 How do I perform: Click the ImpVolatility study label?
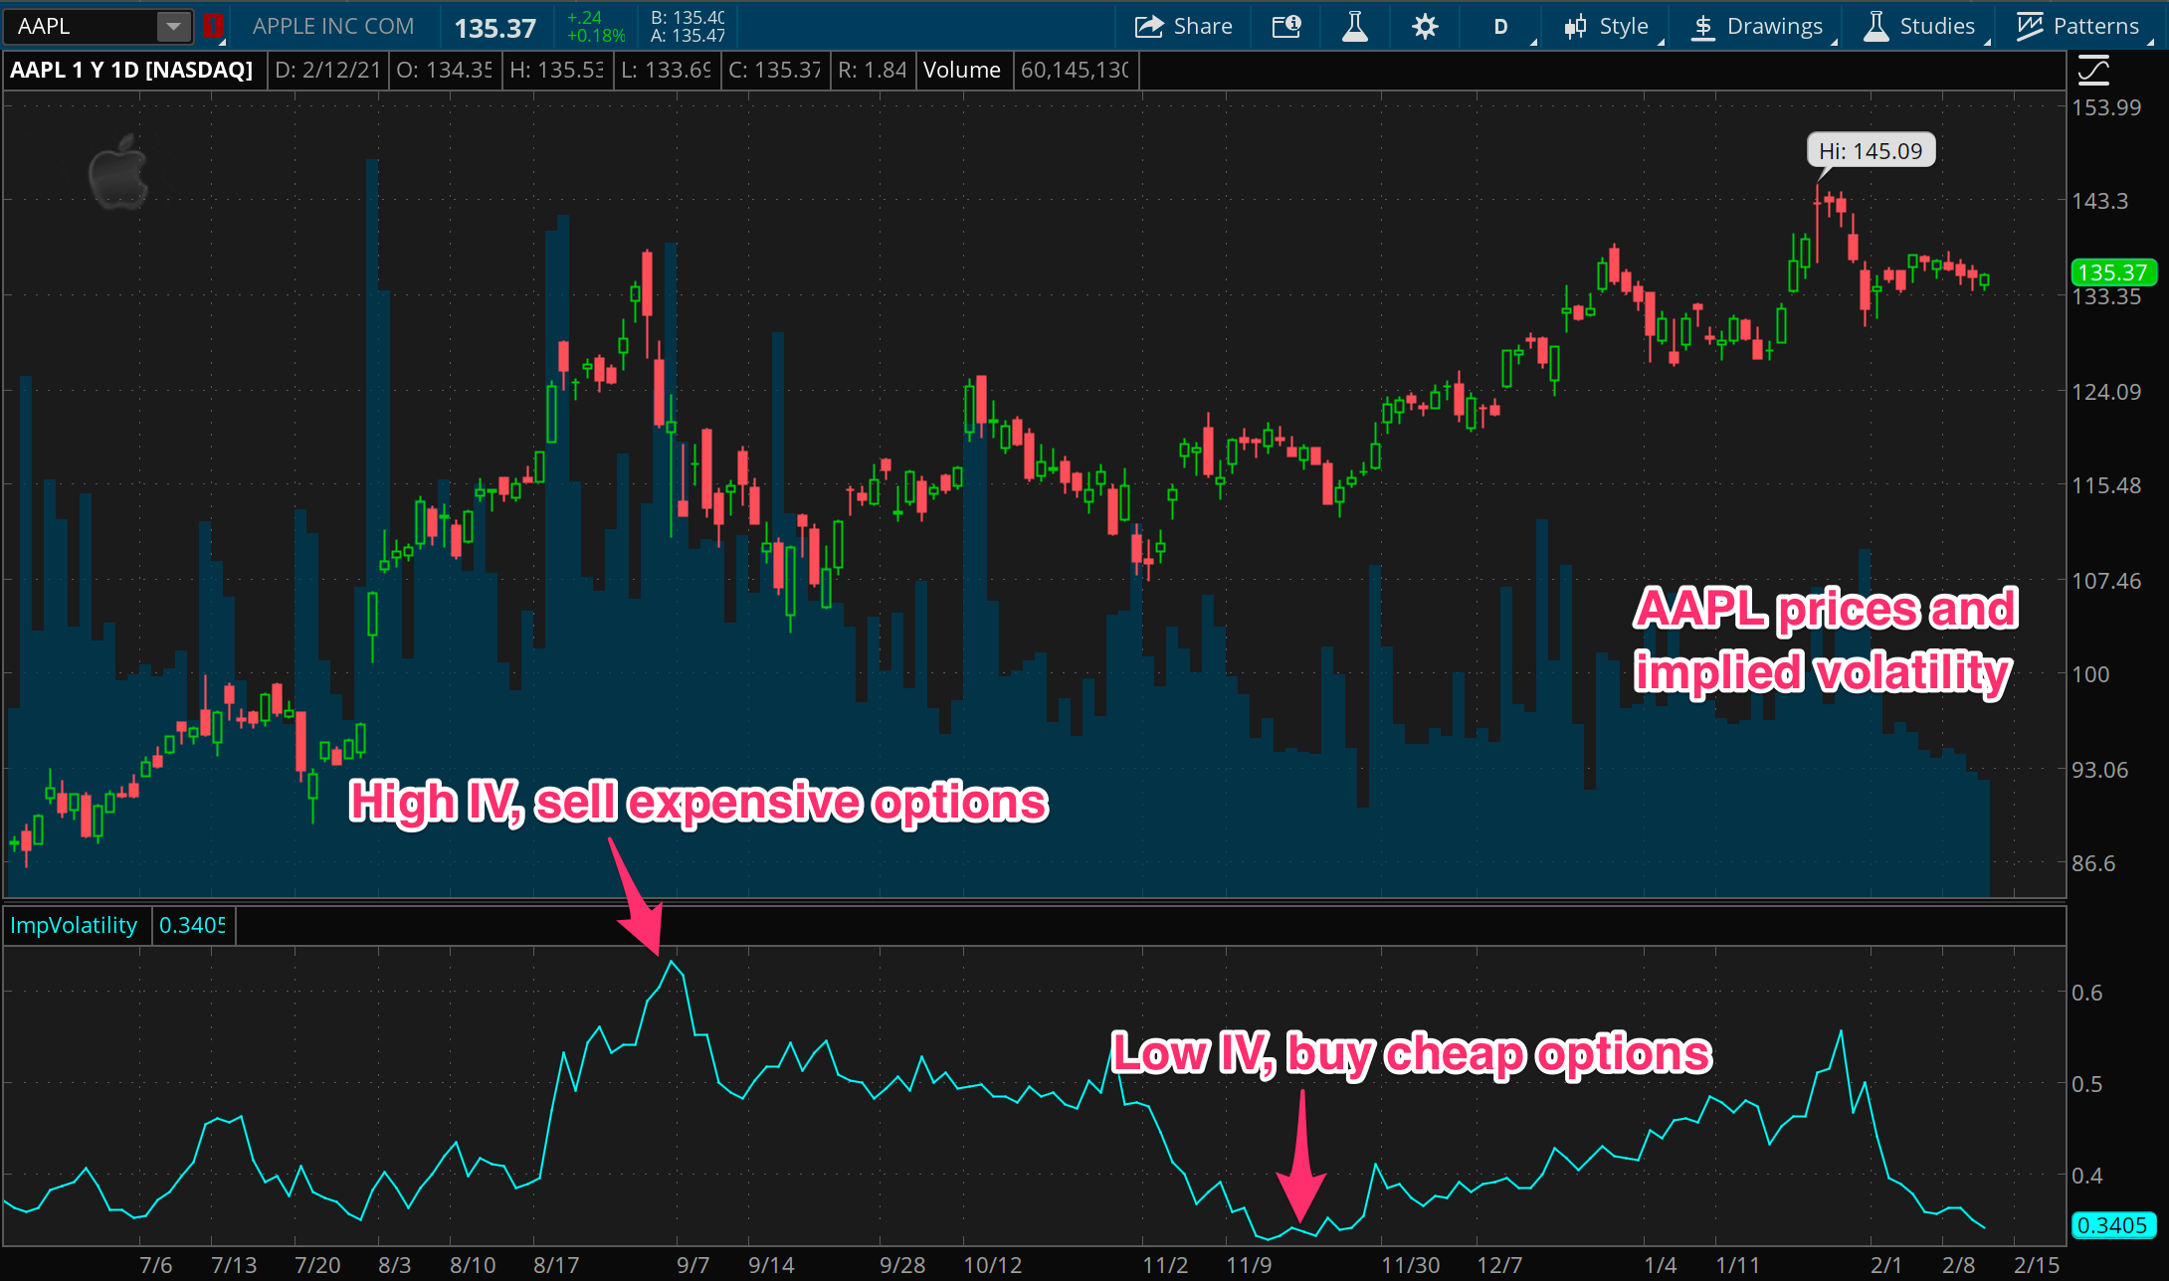[74, 925]
